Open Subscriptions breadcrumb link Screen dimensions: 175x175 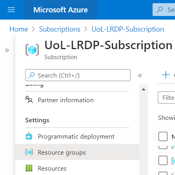click(60, 29)
